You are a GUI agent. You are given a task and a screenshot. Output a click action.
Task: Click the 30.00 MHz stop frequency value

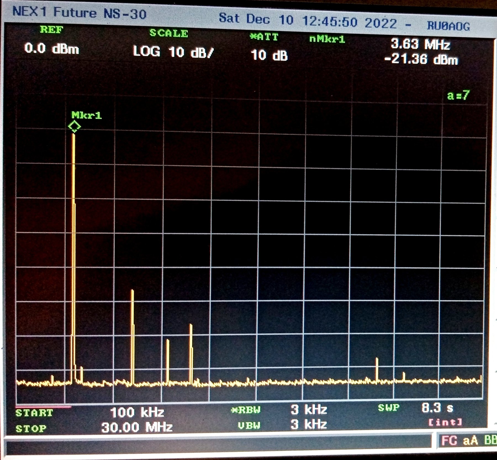137,427
